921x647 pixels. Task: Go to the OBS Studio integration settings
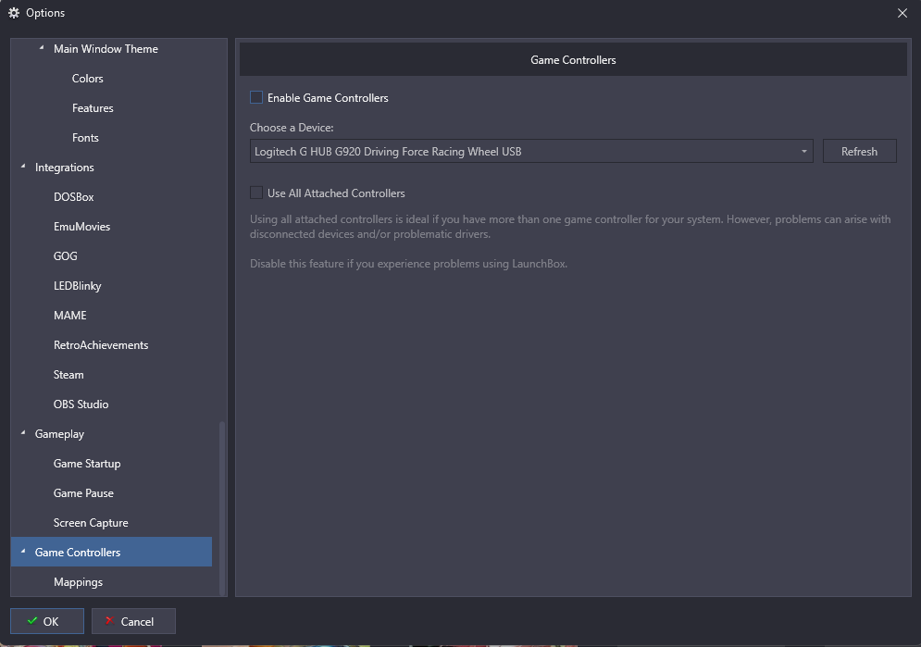81,404
